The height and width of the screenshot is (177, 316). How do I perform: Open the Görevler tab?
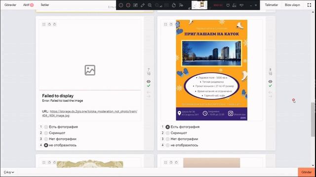[10, 5]
